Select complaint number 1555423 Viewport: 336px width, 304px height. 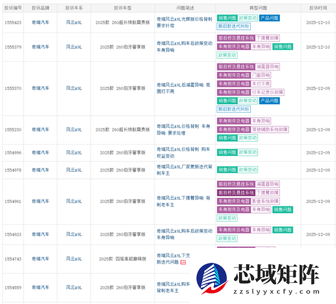click(x=13, y=22)
